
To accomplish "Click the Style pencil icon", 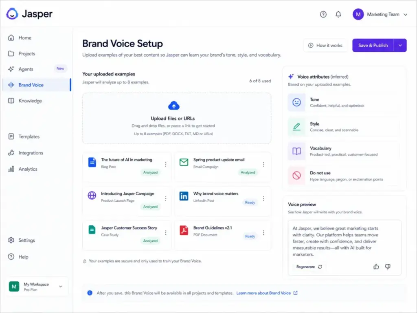I will pos(296,127).
